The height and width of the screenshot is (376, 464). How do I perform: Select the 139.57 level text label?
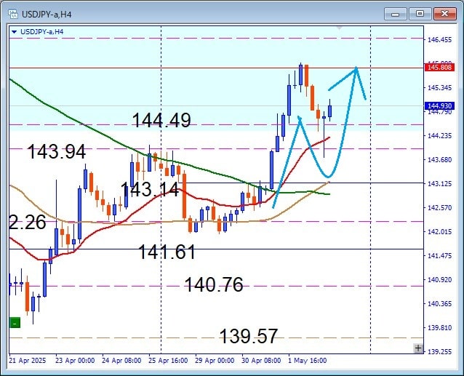249,336
